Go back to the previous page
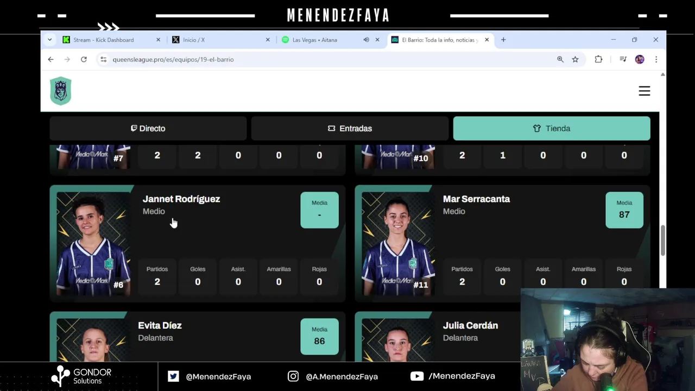Viewport: 695px width, 391px height. tap(50, 59)
